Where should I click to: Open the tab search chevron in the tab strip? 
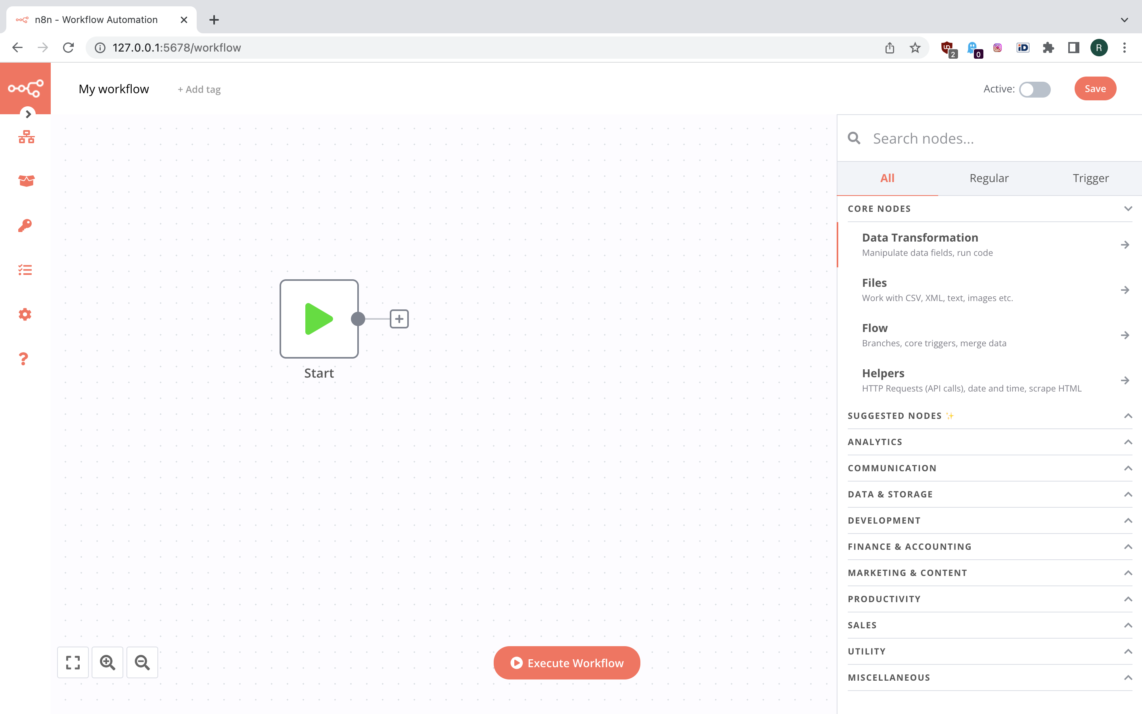[1125, 20]
